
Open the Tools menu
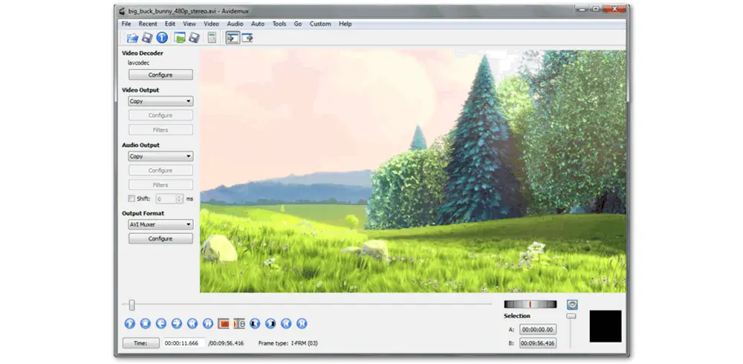click(x=279, y=24)
